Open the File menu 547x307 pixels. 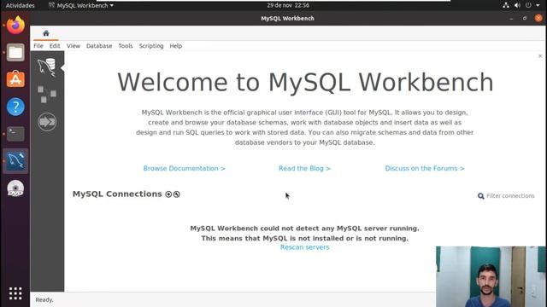(x=38, y=46)
